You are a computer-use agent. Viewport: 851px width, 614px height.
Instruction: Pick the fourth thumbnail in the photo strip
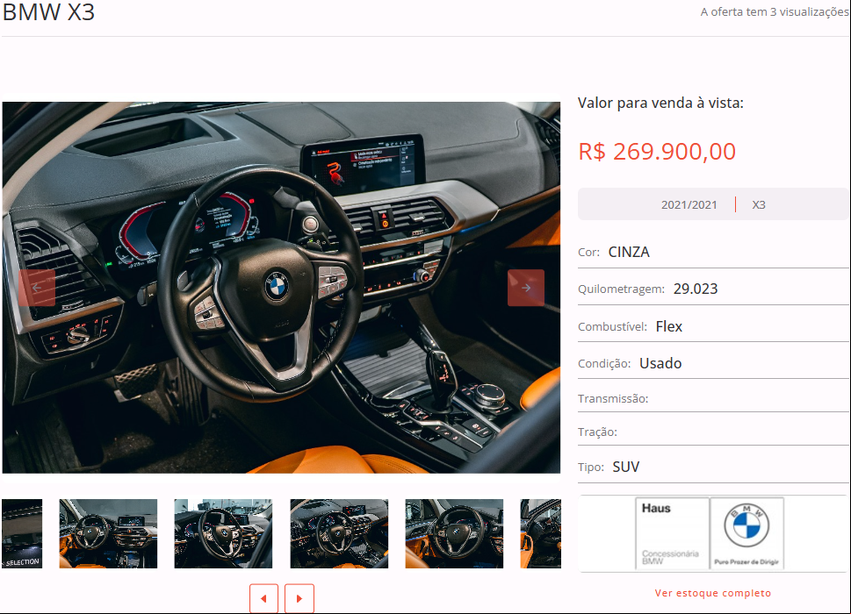coord(339,533)
